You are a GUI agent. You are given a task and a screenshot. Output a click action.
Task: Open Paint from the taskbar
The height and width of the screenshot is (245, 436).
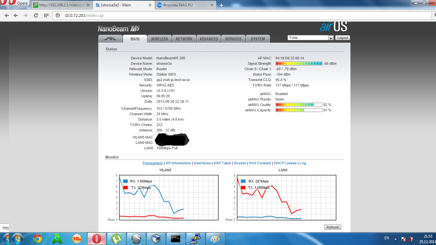point(215,239)
